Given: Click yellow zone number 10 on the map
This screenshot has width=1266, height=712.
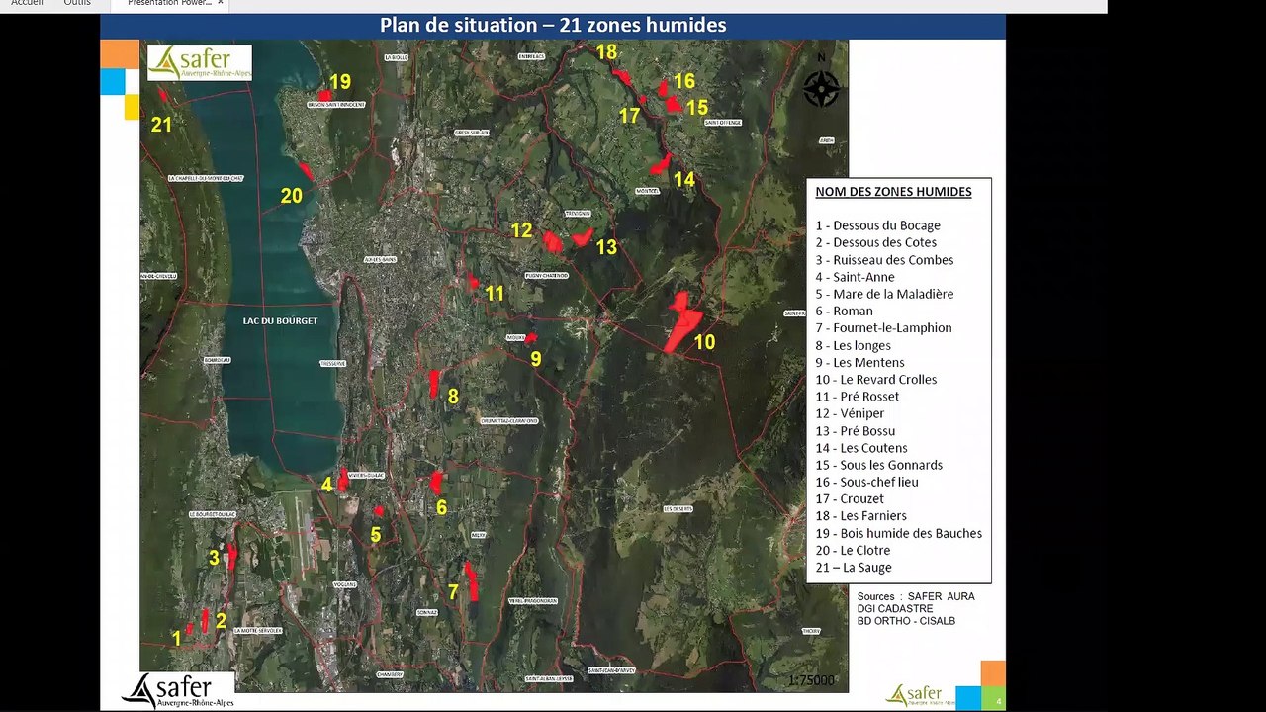Looking at the screenshot, I should click(704, 342).
